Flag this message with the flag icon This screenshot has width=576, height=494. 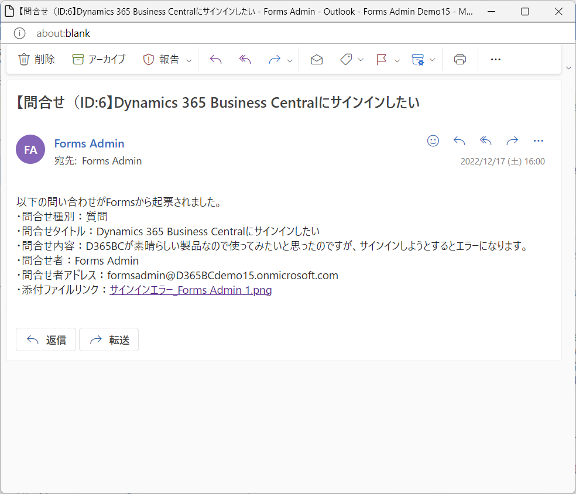382,60
